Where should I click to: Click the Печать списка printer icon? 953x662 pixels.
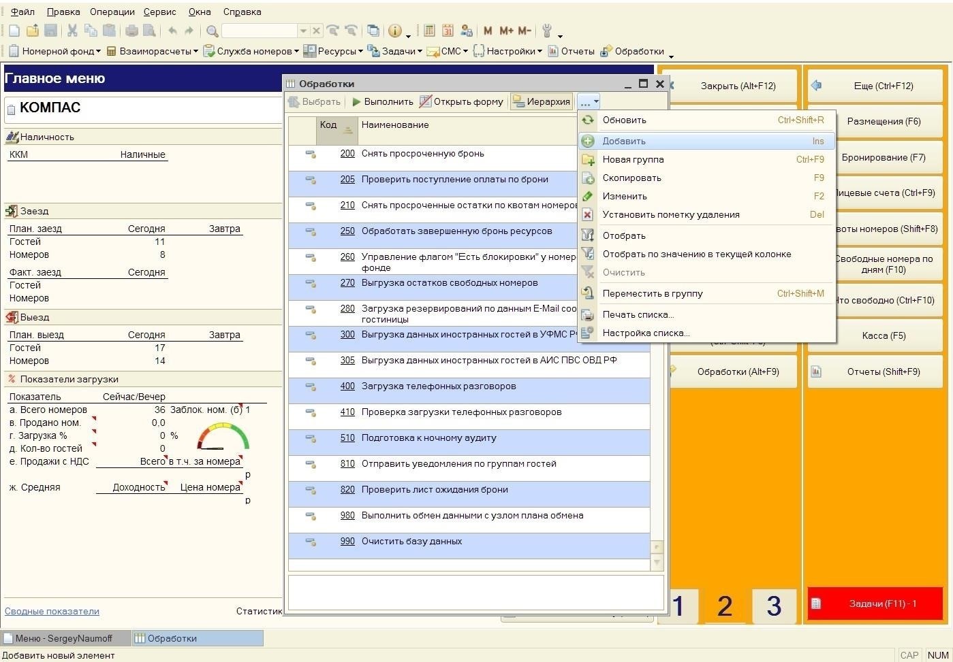(587, 314)
